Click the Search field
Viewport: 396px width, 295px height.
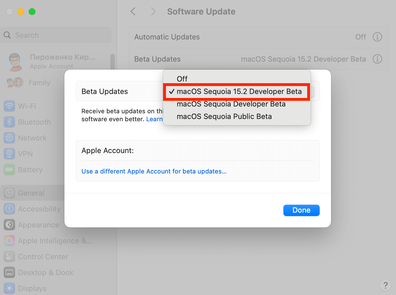pos(56,35)
